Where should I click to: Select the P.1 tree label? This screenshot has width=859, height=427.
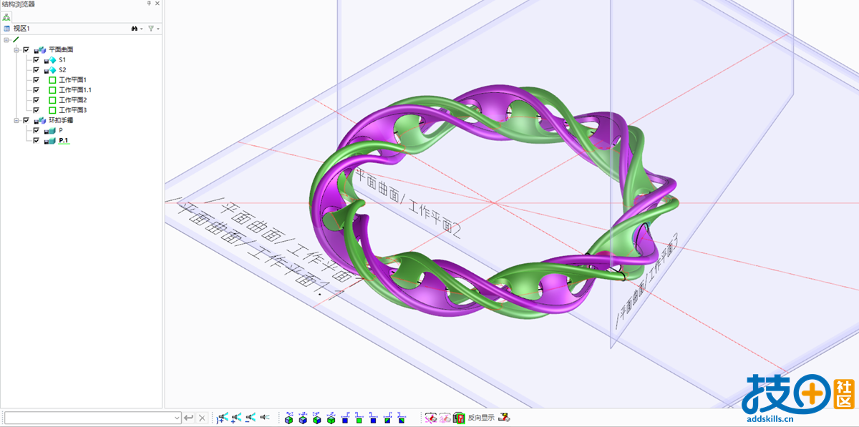(64, 141)
